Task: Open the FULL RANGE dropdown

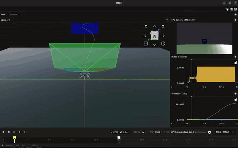Action: click(x=225, y=132)
